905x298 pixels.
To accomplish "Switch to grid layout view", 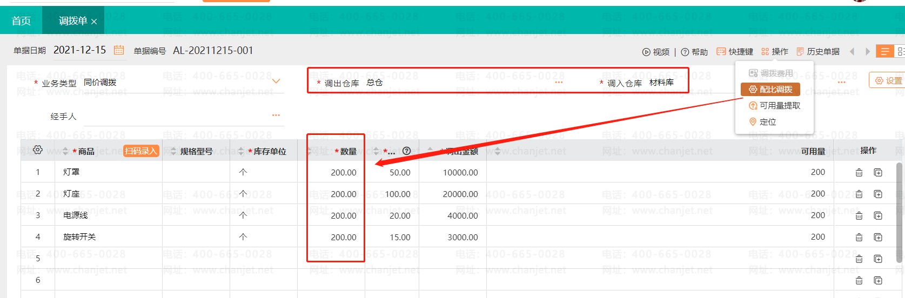I will [900, 51].
